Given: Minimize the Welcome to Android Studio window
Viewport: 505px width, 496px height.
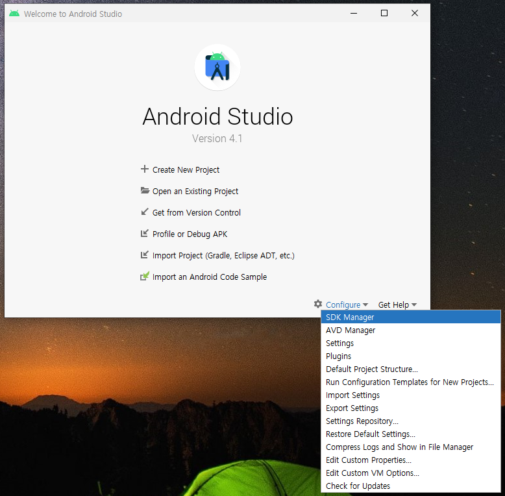Looking at the screenshot, I should [x=354, y=13].
